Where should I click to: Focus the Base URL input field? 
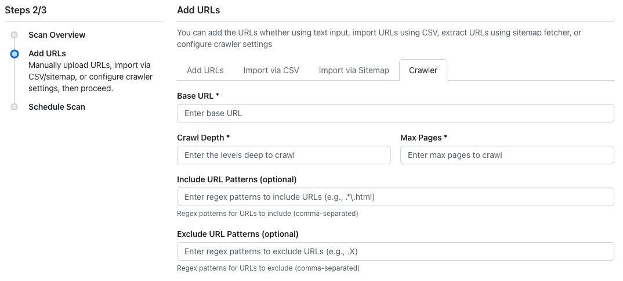pyautogui.click(x=395, y=113)
